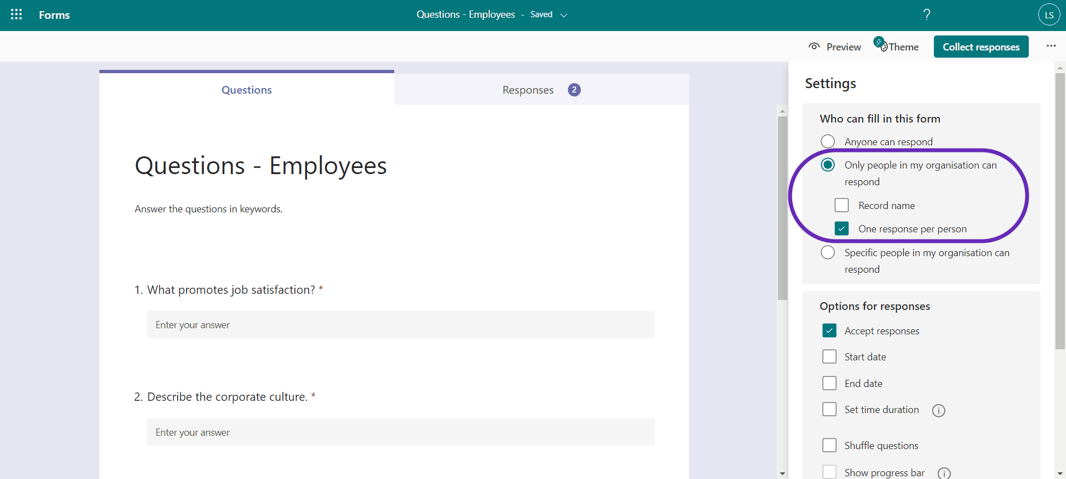Click form scrollbar up arrow

782,111
